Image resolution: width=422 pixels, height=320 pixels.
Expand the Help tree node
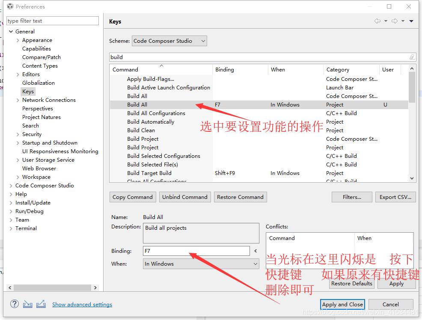11,194
